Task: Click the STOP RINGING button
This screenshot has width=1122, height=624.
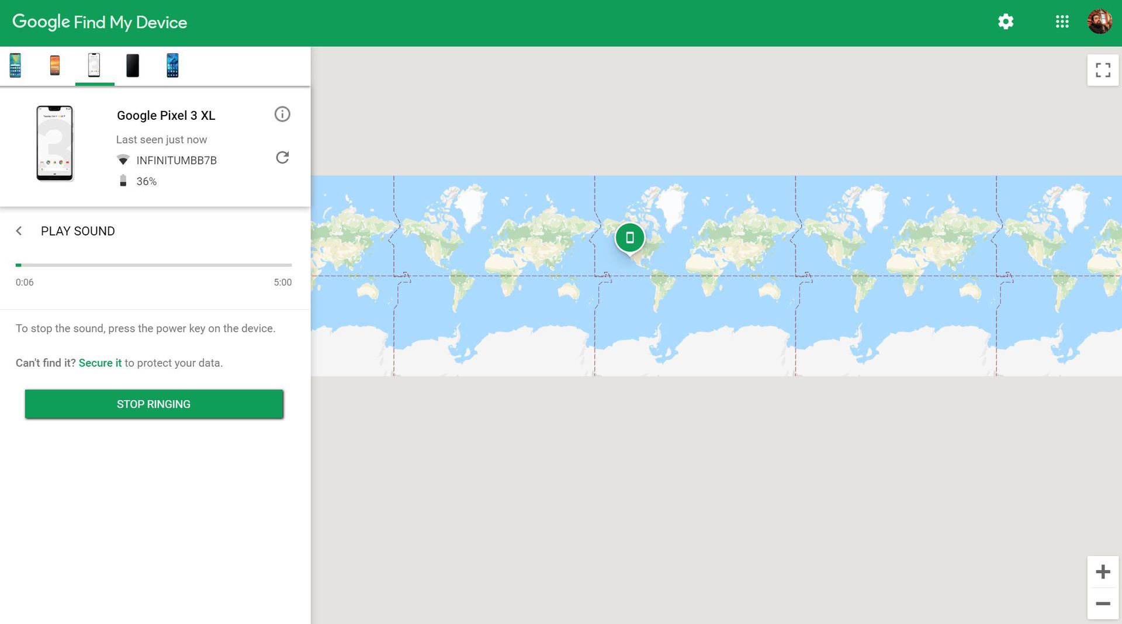Action: (154, 404)
